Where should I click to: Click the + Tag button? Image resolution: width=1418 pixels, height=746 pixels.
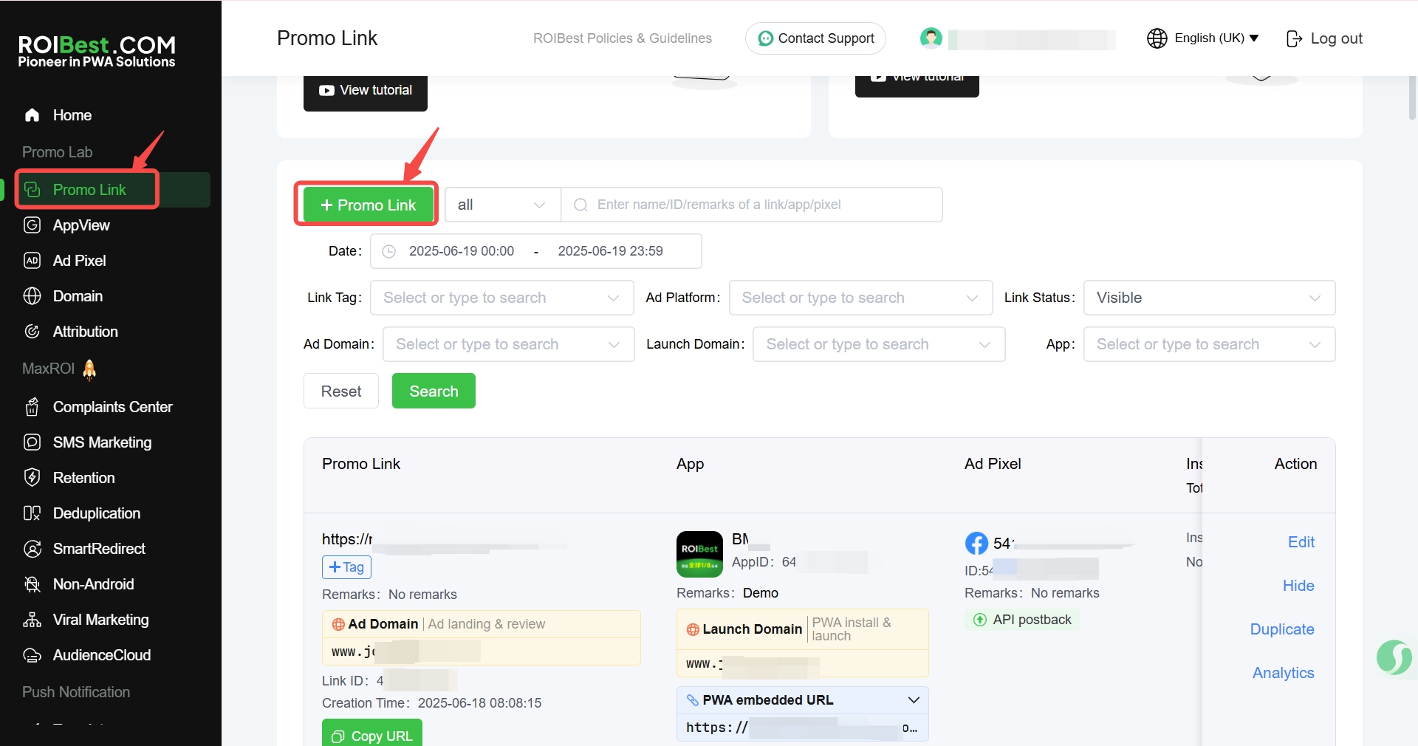tap(346, 567)
